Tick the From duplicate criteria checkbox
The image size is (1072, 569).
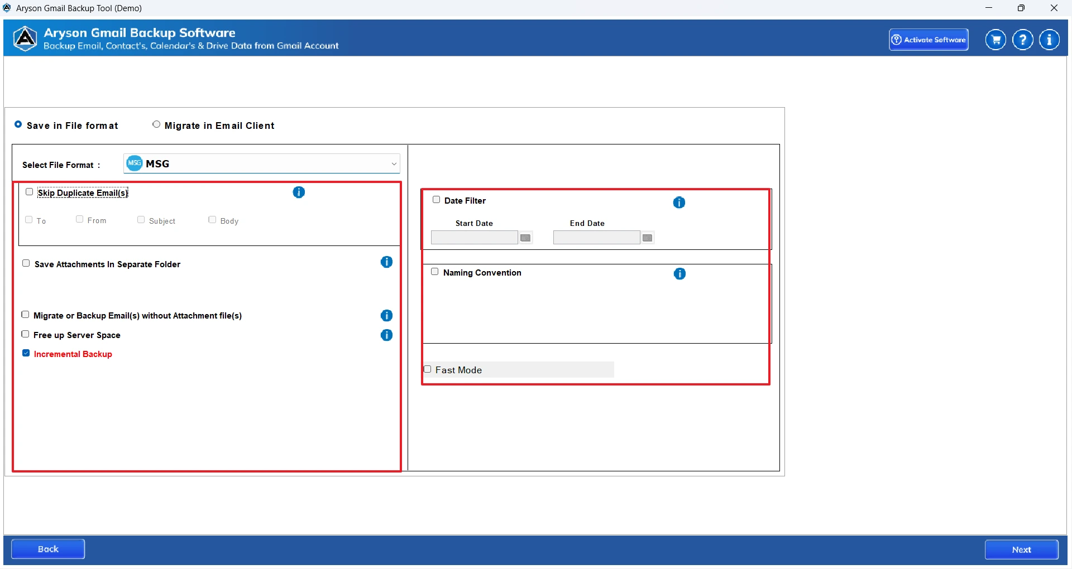tap(80, 219)
